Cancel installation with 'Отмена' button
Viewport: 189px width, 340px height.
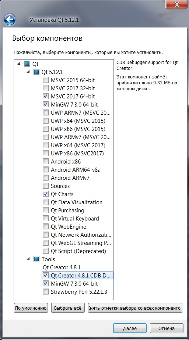pos(167,328)
